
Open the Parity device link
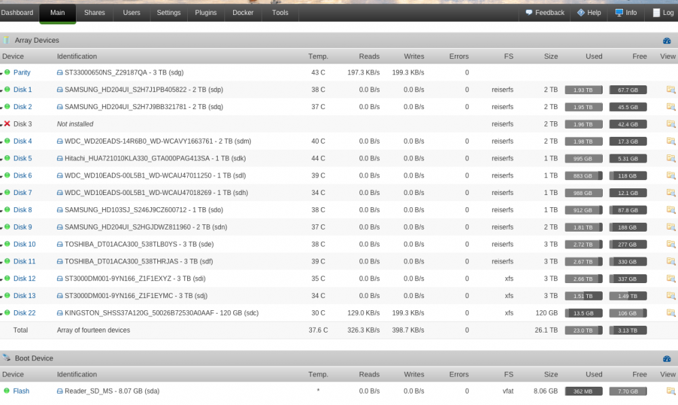pos(22,72)
